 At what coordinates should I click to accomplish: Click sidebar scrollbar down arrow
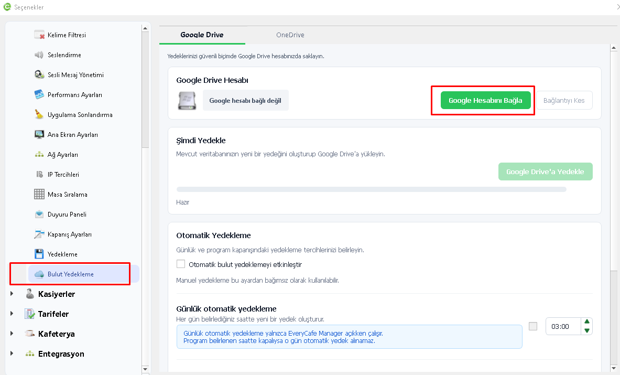tap(145, 369)
